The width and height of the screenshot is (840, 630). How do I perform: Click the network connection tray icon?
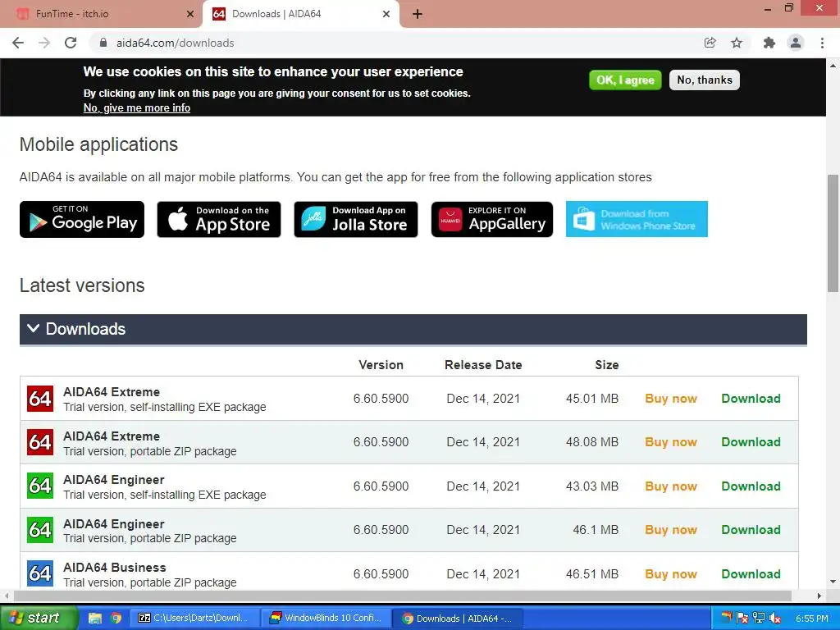point(759,619)
